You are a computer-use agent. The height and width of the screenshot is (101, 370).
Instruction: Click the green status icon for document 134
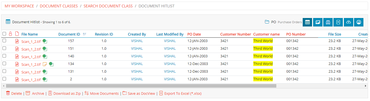coord(51,64)
